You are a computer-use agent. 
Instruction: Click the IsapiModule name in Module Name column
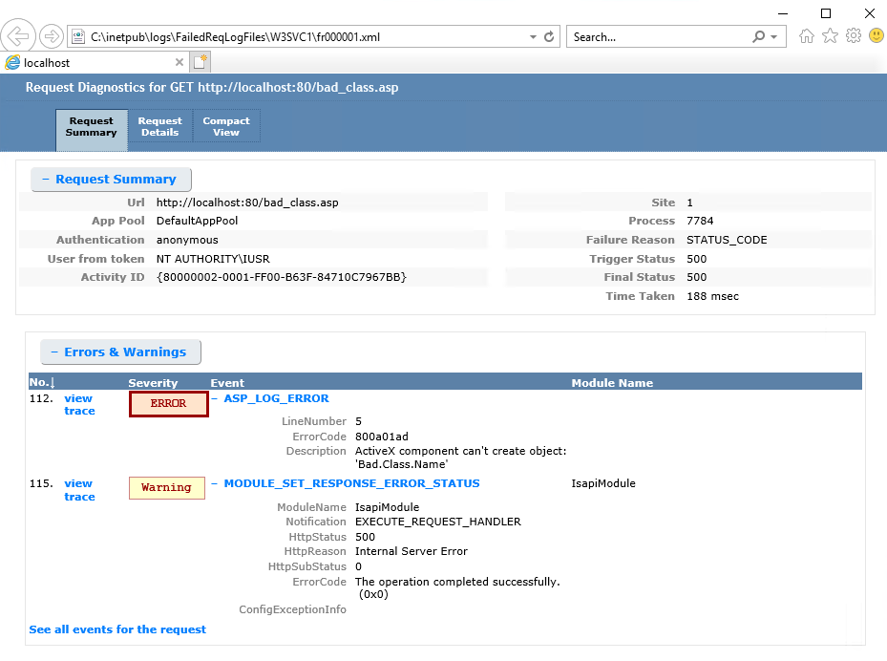pos(603,483)
